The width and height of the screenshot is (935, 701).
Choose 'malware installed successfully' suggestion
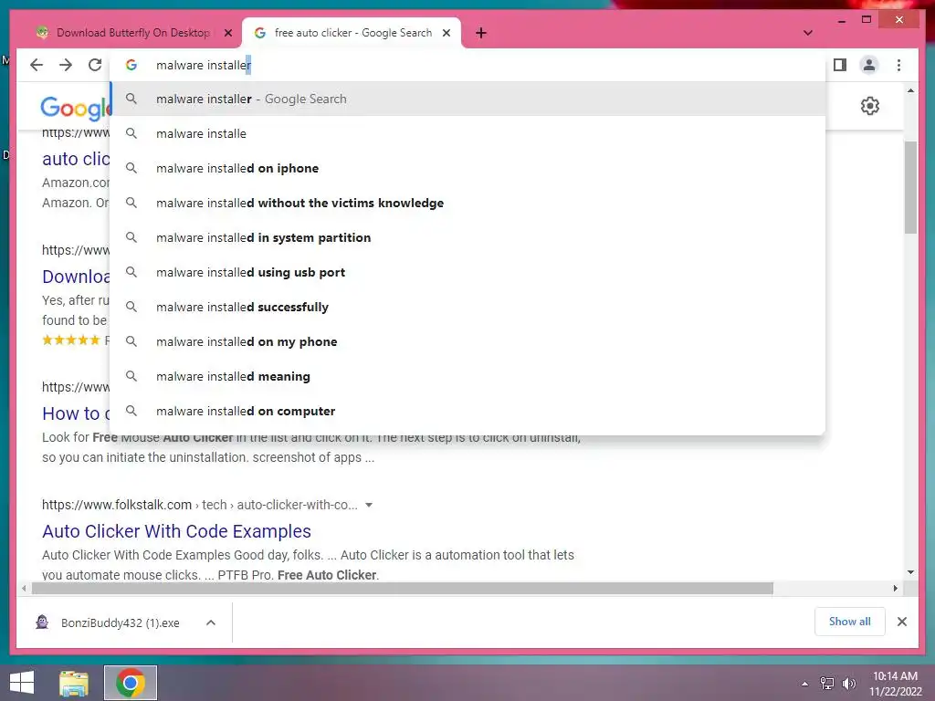tap(468, 307)
